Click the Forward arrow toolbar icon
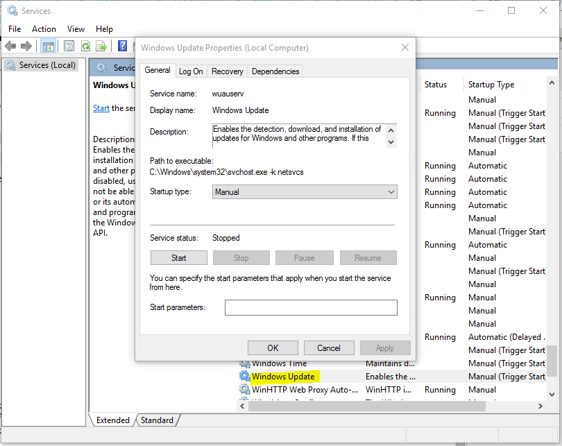Image resolution: width=562 pixels, height=446 pixels. click(x=26, y=46)
